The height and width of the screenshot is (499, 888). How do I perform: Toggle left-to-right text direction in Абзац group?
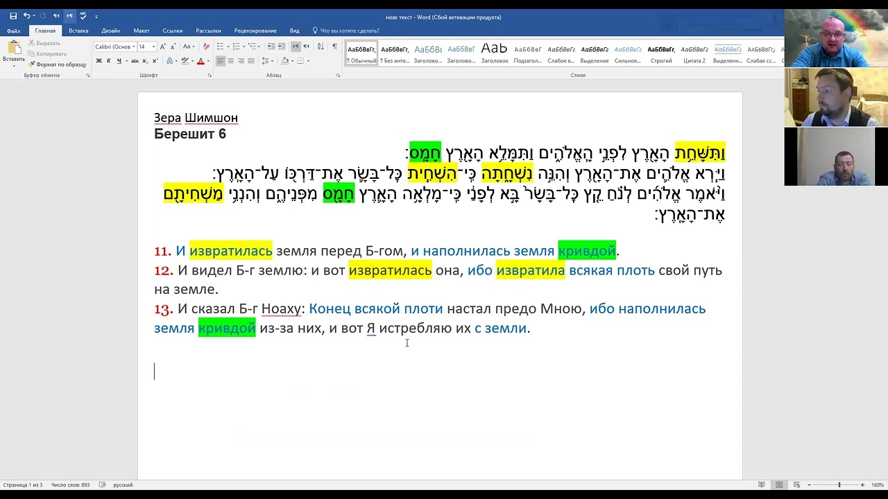(296, 46)
